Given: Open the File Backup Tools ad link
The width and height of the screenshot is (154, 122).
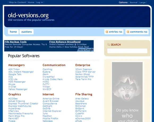Looking at the screenshot, I should coord(16,42).
